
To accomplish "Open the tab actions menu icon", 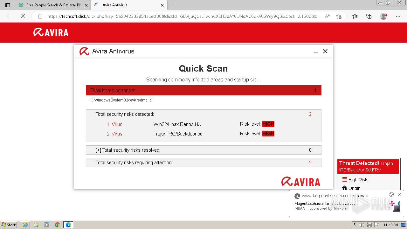I will [x=8, y=5].
